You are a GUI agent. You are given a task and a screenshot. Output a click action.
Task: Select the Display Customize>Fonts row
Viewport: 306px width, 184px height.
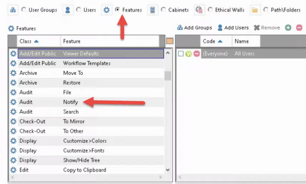point(91,150)
